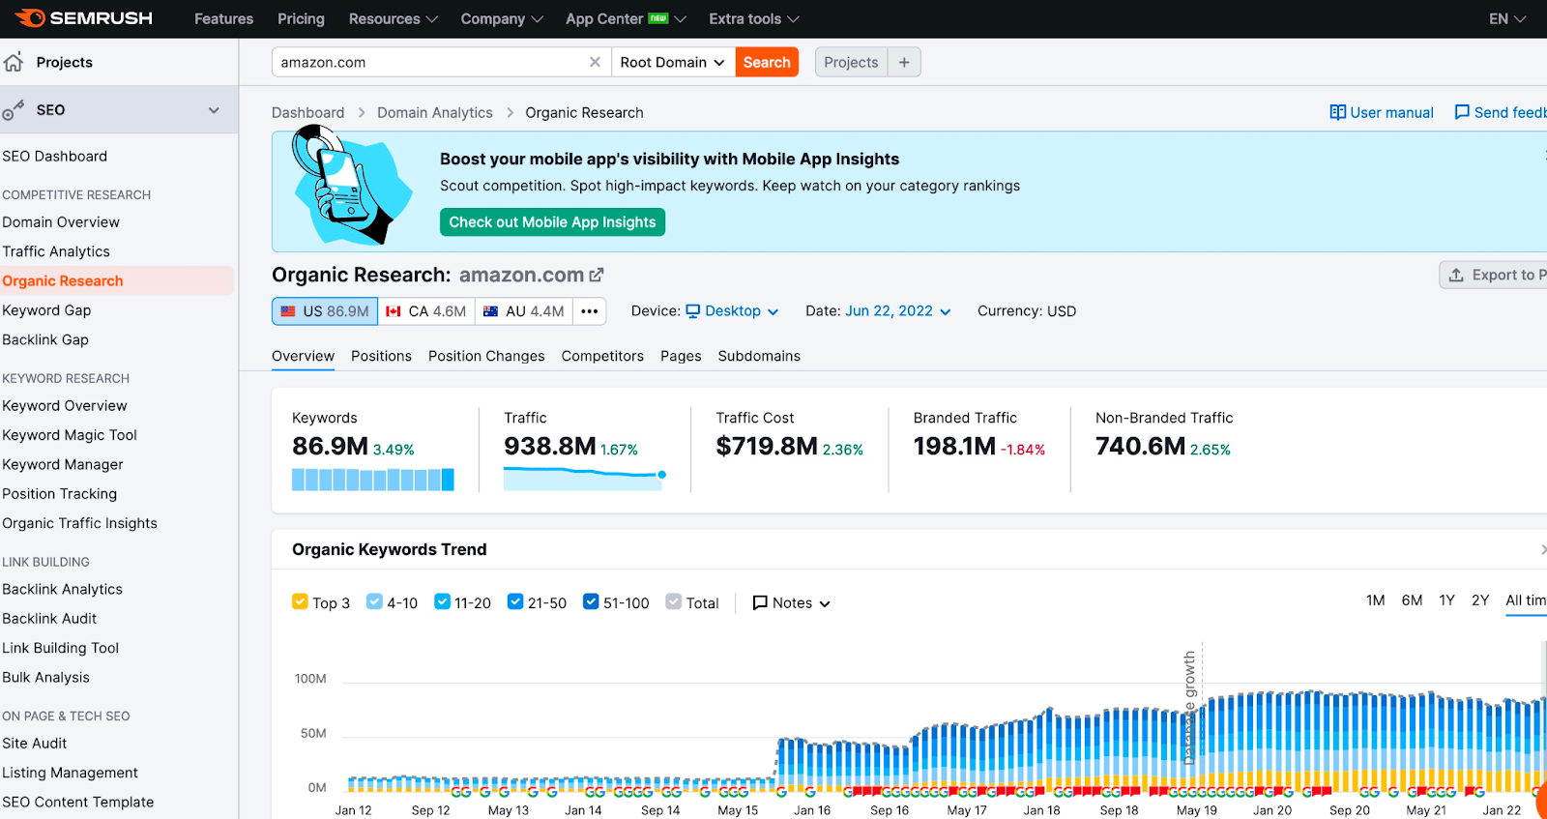Open Keyword Magic Tool in sidebar
The width and height of the screenshot is (1547, 819).
(x=70, y=435)
